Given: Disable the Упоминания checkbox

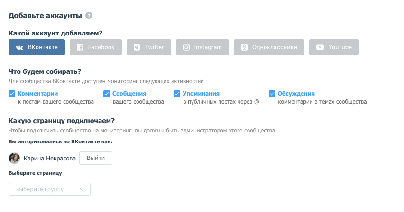Looking at the screenshot, I should [177, 94].
